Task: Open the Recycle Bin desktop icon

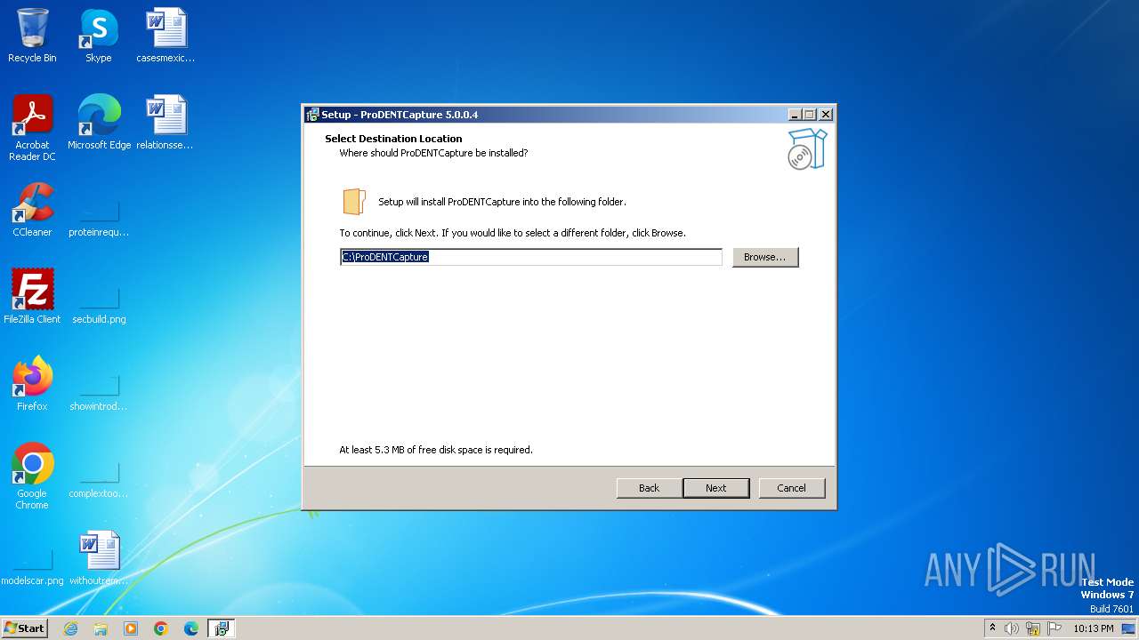Action: pyautogui.click(x=32, y=36)
